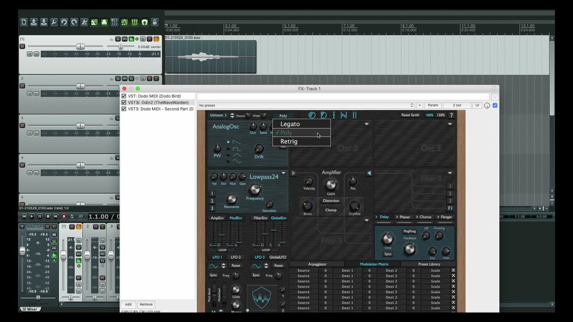Viewport: 573px width, 322px height.
Task: Click the Reset Synth button
Action: [410, 115]
